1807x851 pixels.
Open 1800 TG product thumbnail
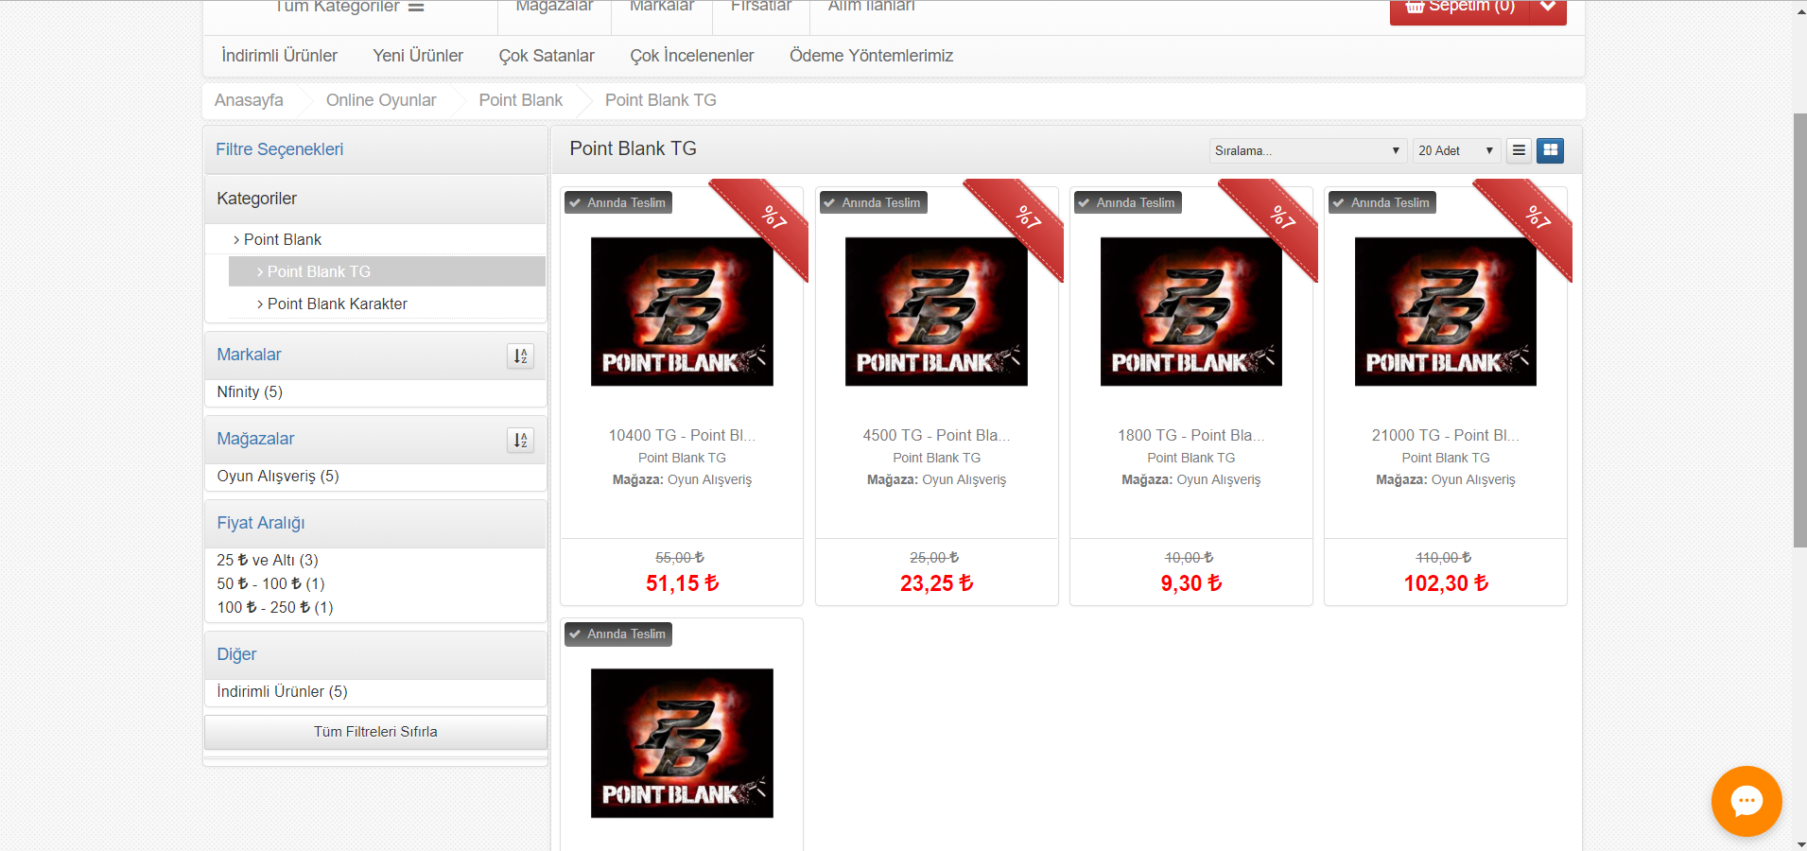[1191, 311]
